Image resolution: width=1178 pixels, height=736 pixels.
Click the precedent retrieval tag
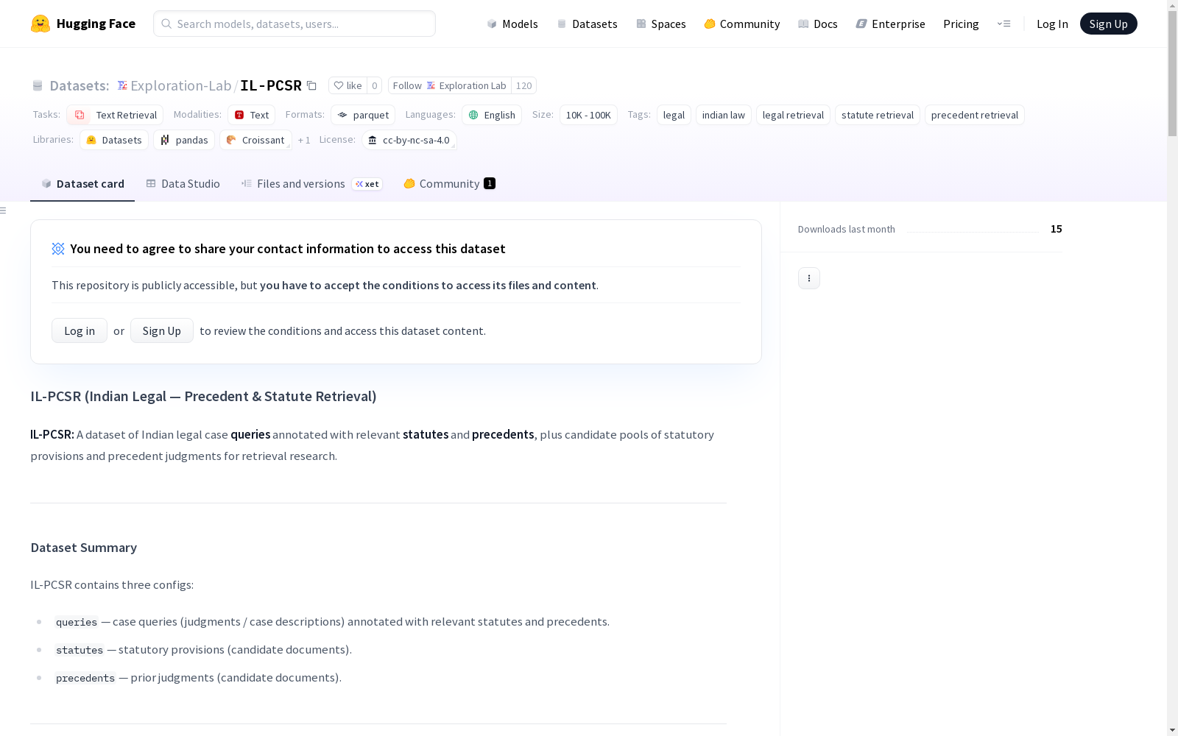point(975,115)
